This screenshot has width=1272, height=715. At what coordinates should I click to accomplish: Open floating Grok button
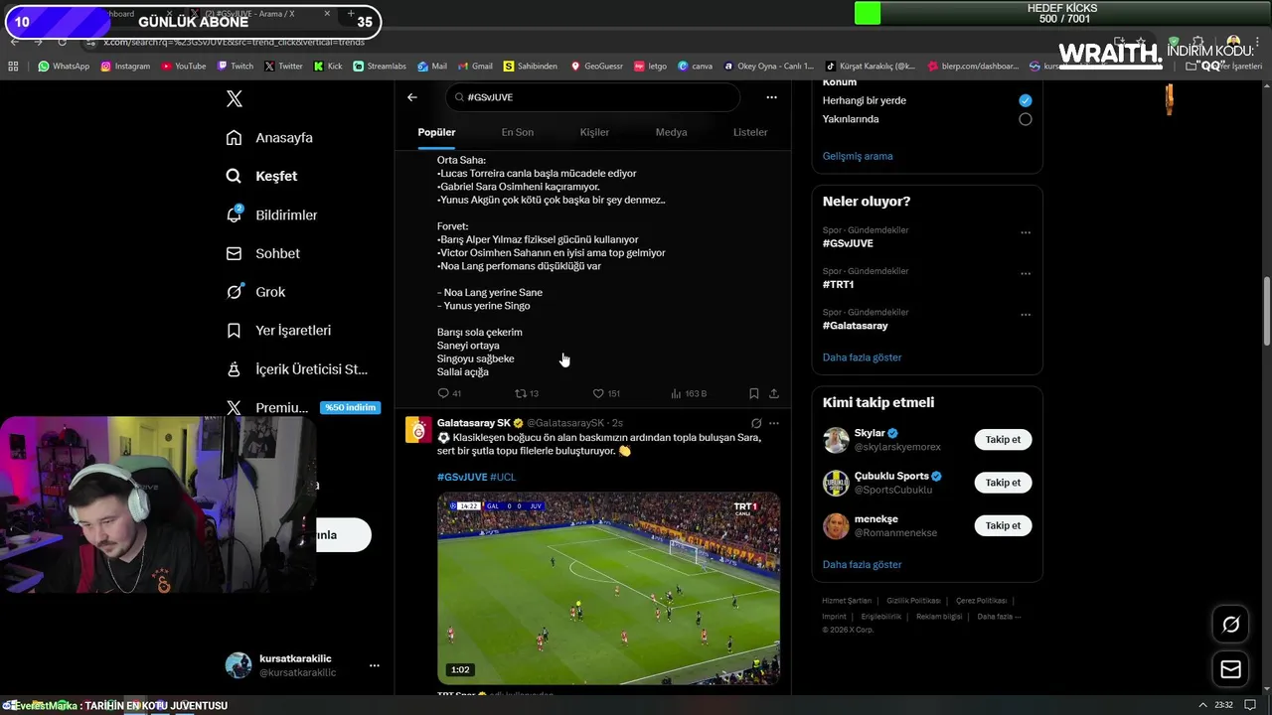point(1230,625)
